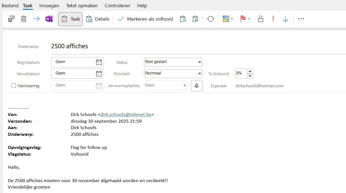
Task: Mark task Private with lock icon
Action: coord(260,19)
